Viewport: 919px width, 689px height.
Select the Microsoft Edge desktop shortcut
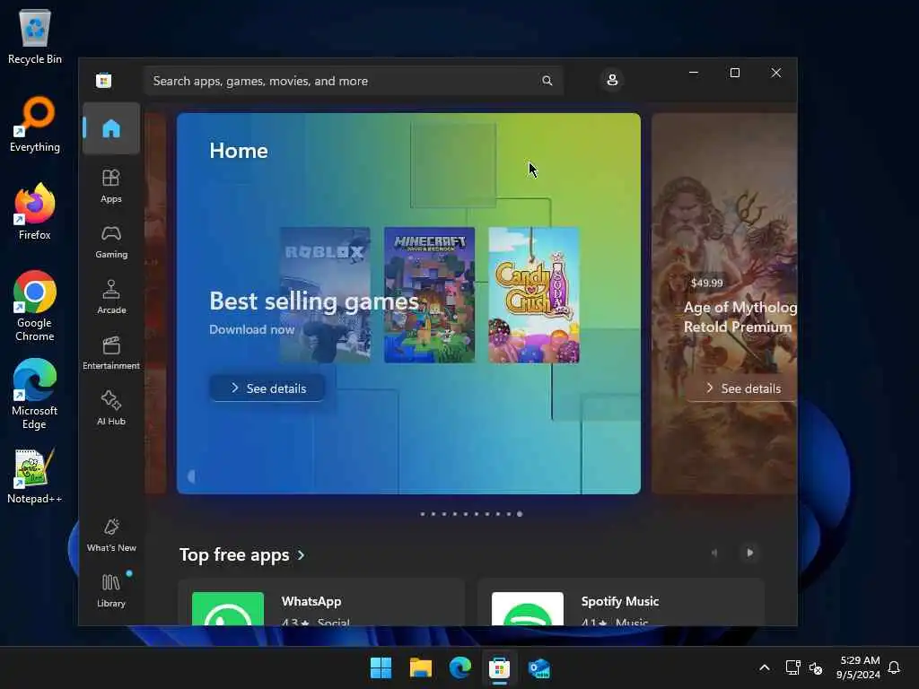(x=35, y=394)
